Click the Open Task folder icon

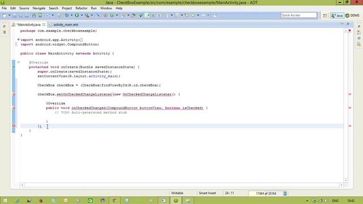(x=133, y=15)
